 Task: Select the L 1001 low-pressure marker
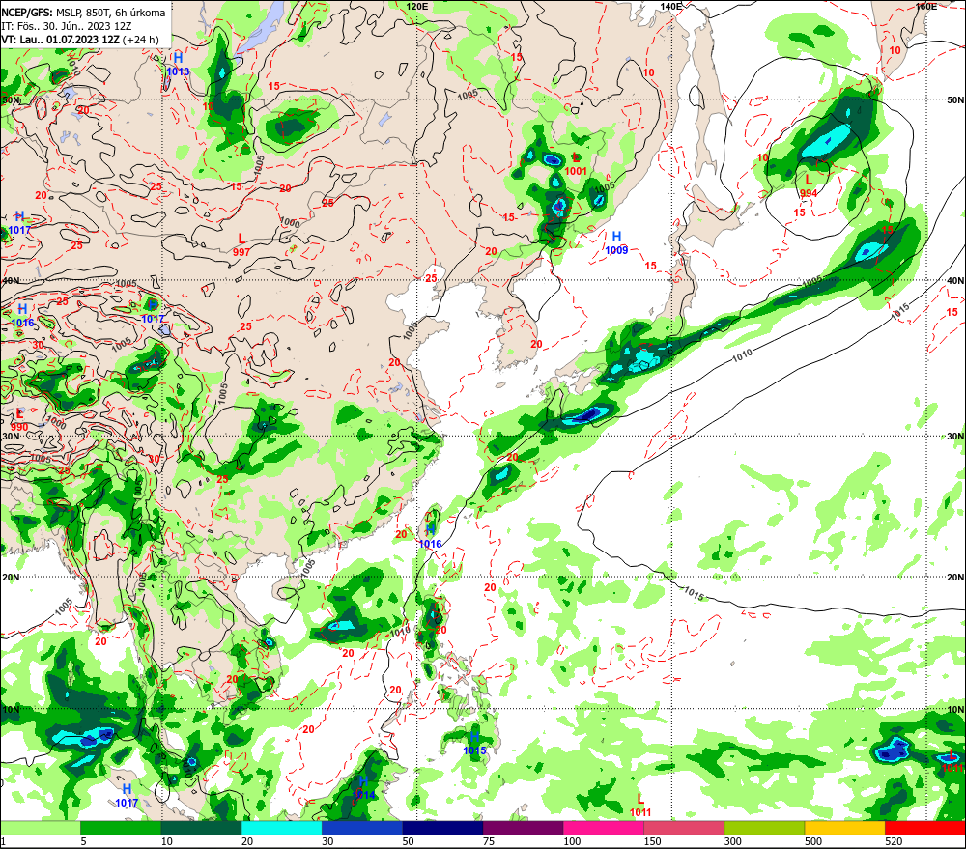[576, 164]
